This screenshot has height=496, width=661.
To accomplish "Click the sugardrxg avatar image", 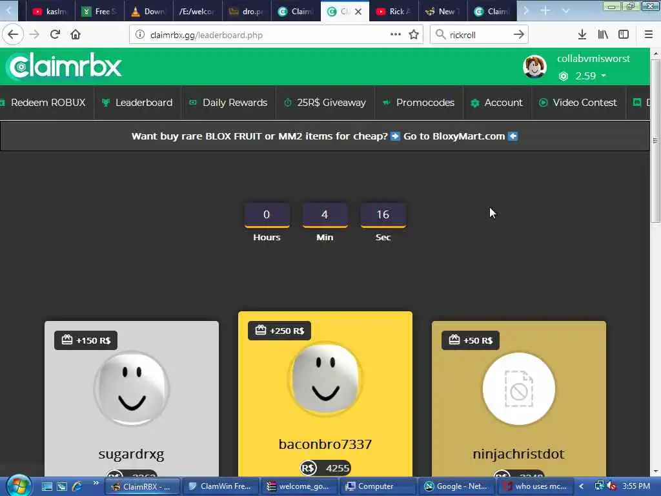I will [x=132, y=388].
